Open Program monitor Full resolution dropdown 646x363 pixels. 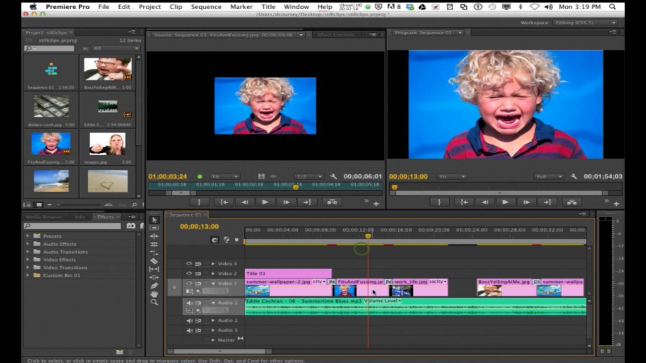(549, 176)
